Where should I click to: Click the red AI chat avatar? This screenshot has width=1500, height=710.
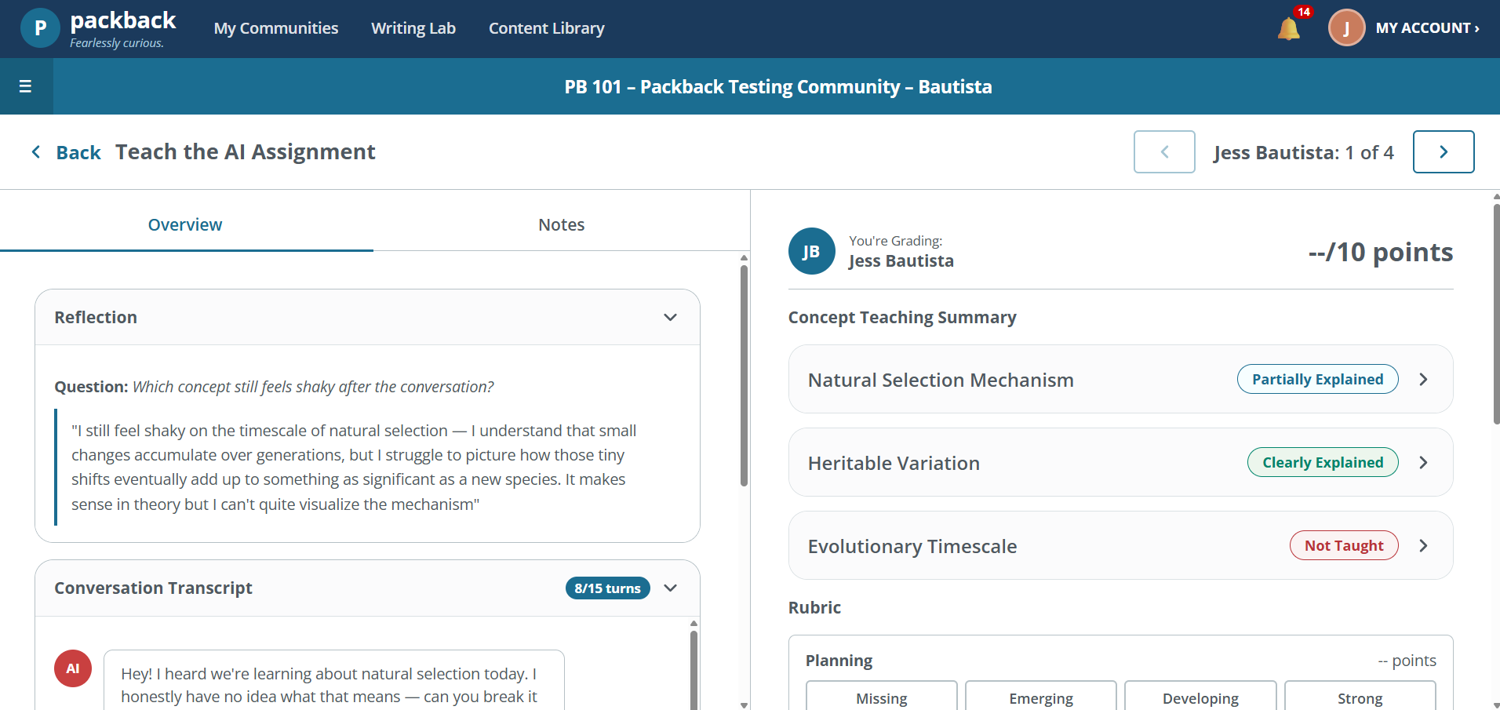pos(73,668)
